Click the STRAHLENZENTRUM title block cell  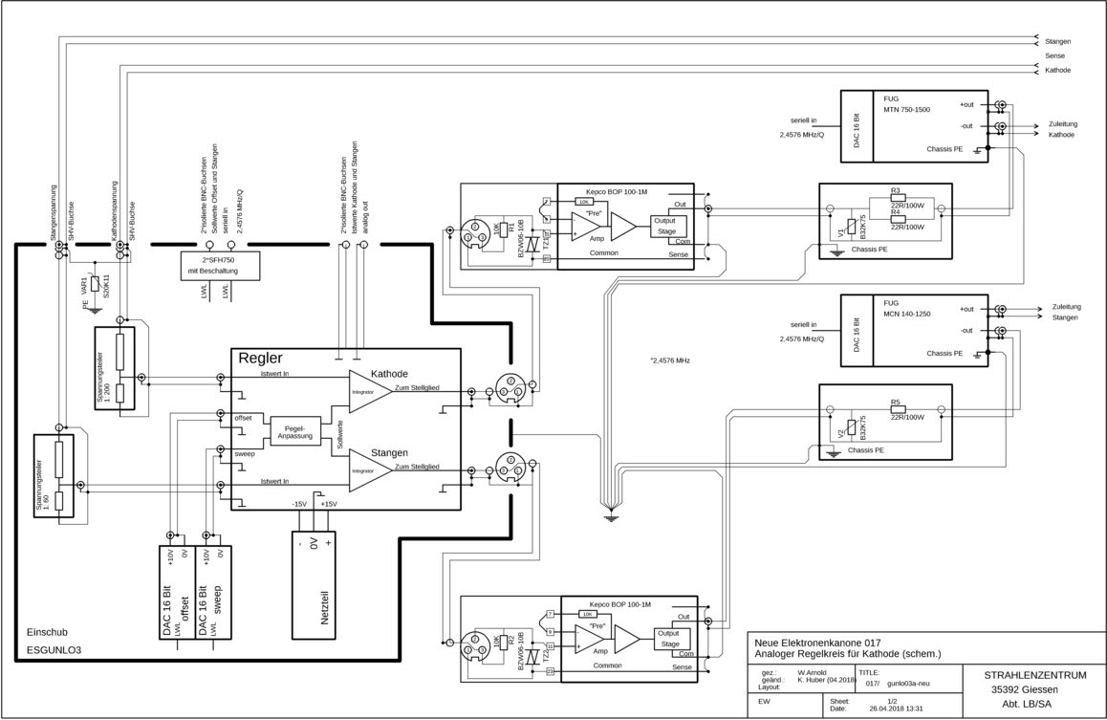[1031, 689]
